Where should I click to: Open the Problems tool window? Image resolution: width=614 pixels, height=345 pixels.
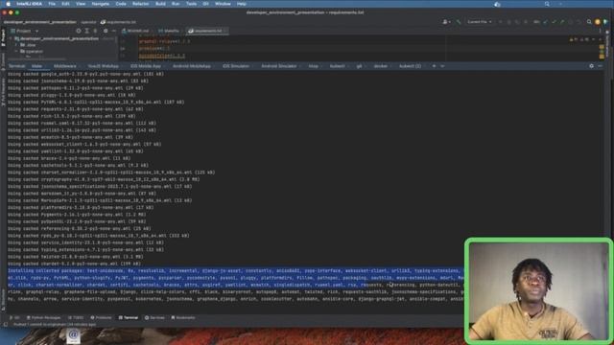(x=101, y=317)
